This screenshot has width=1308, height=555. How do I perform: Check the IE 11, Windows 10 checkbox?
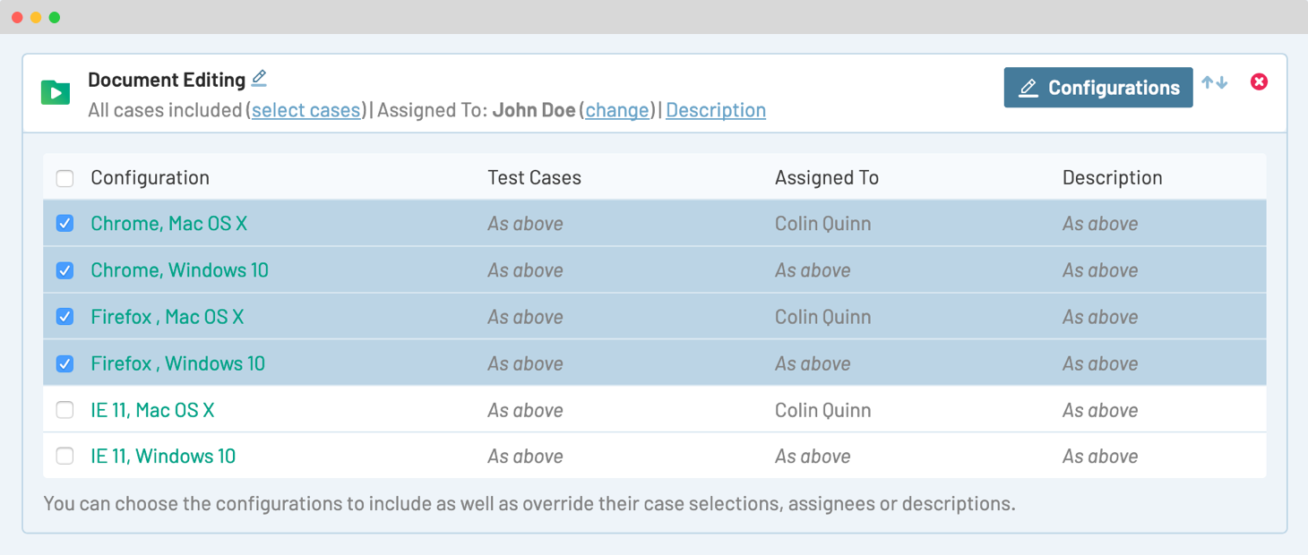coord(65,457)
